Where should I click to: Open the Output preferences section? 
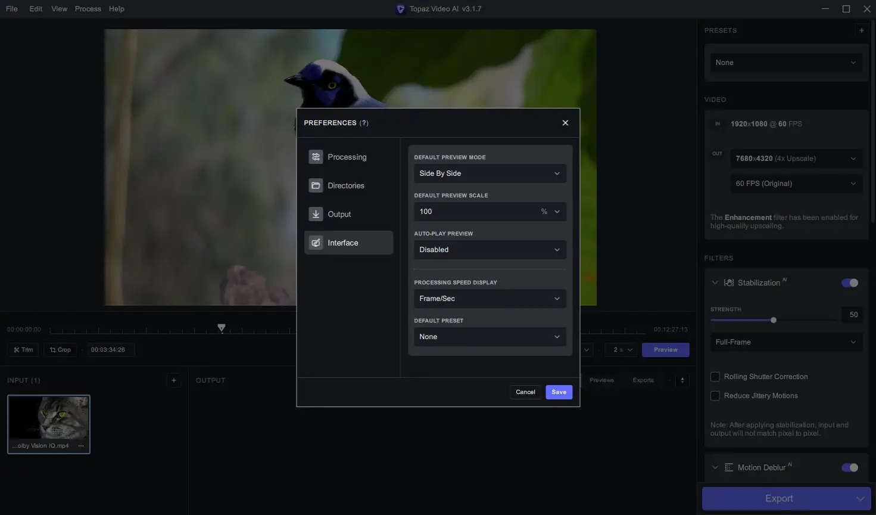coord(348,214)
